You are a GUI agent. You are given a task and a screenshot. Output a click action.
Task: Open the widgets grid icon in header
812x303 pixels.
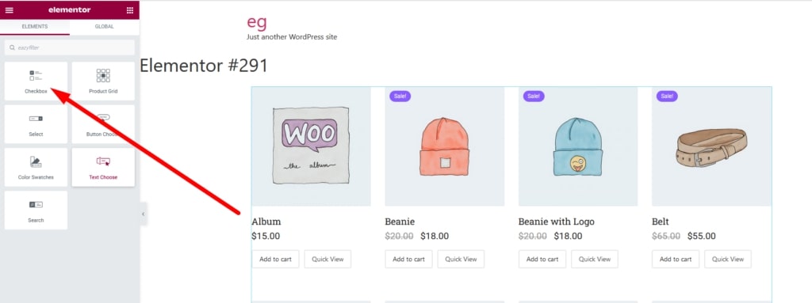coord(129,10)
